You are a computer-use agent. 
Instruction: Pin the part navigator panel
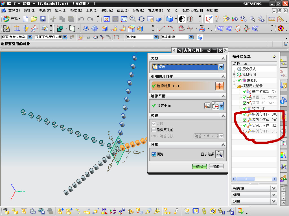pos(274,57)
